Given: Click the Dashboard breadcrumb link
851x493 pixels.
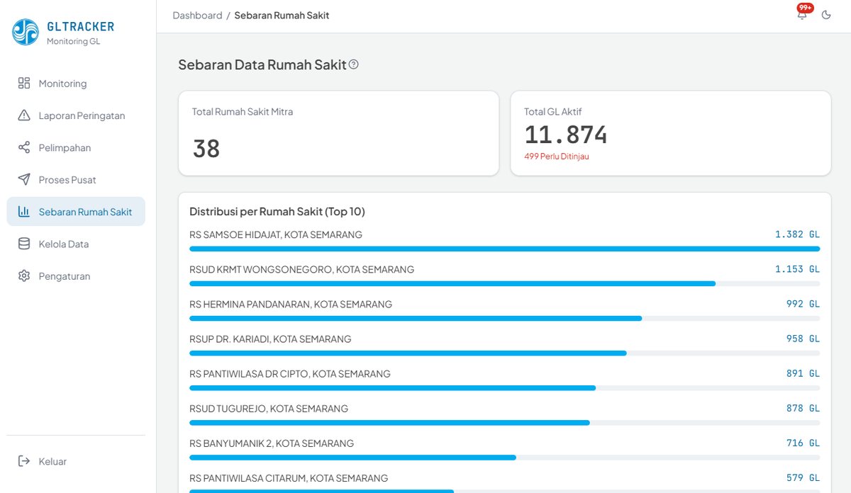Looking at the screenshot, I should pyautogui.click(x=197, y=15).
